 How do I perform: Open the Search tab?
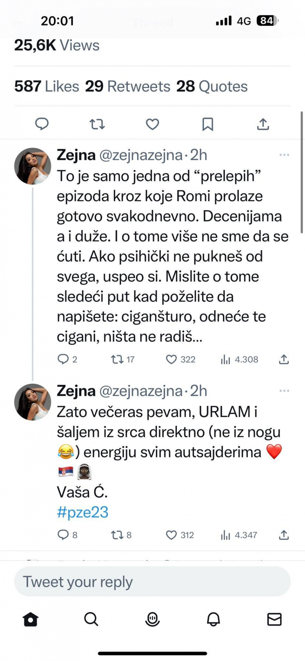point(91,619)
